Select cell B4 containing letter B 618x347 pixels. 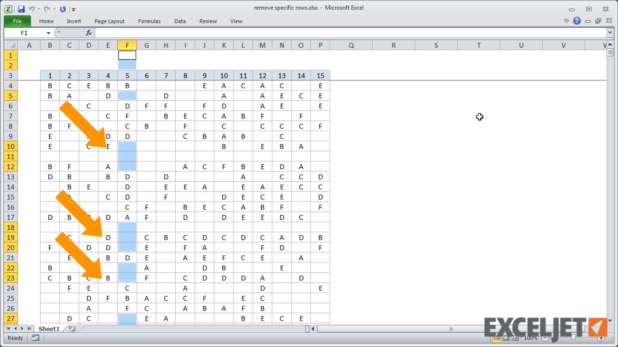50,85
